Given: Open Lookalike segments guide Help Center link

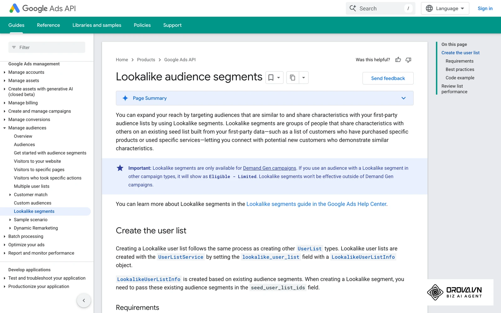Looking at the screenshot, I should click(316, 204).
